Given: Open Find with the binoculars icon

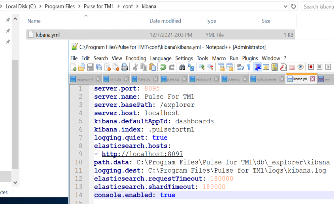Looking at the screenshot, I should [183, 67].
